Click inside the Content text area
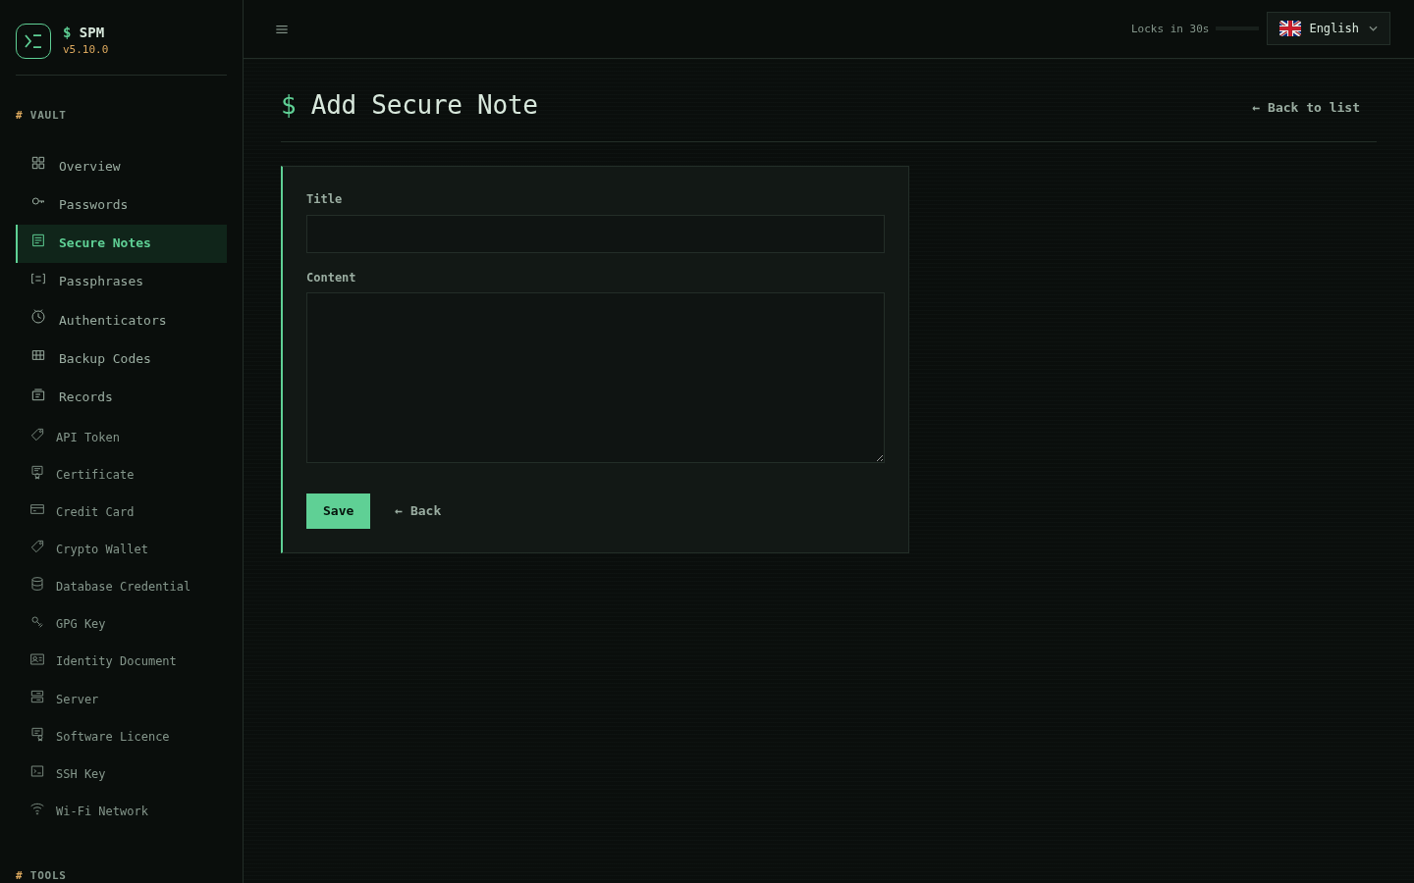The height and width of the screenshot is (883, 1414). coord(595,378)
